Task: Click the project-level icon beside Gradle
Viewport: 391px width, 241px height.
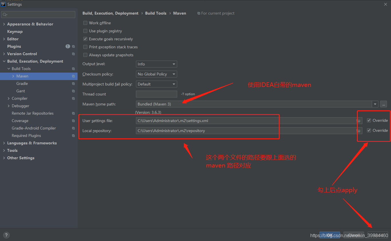Action: (x=73, y=83)
